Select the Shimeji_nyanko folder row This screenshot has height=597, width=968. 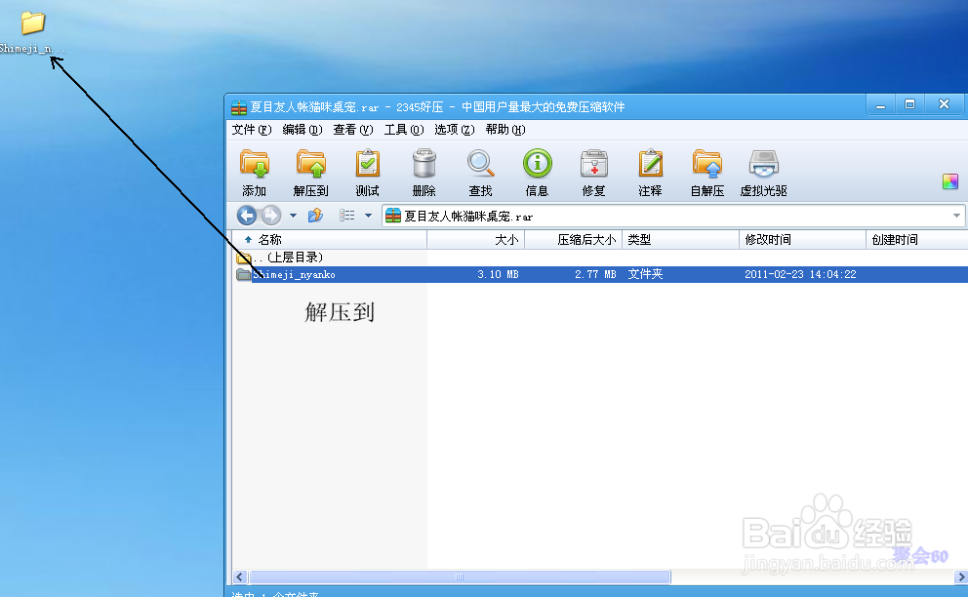point(600,274)
